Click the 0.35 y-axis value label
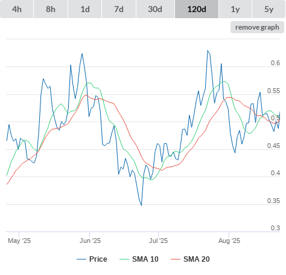Screen dimensions: 286x275 (273, 201)
